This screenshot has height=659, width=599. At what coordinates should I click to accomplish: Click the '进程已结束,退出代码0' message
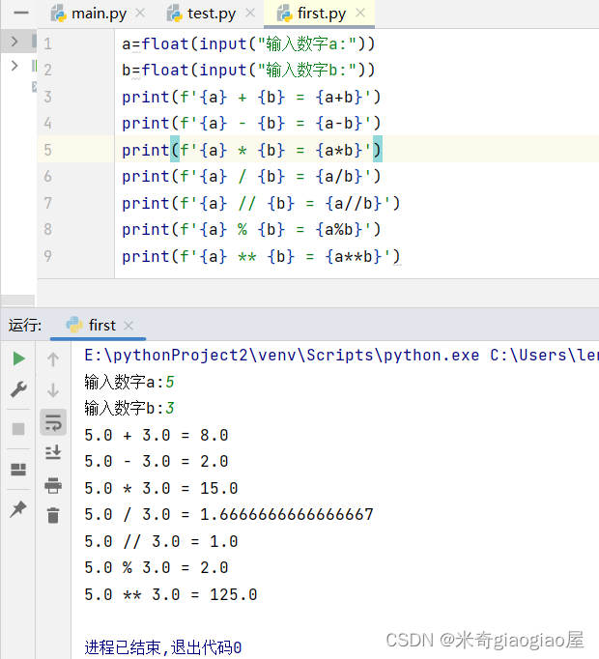[x=163, y=647]
